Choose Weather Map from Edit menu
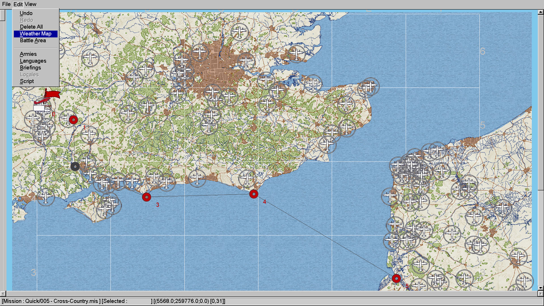 pyautogui.click(x=35, y=34)
